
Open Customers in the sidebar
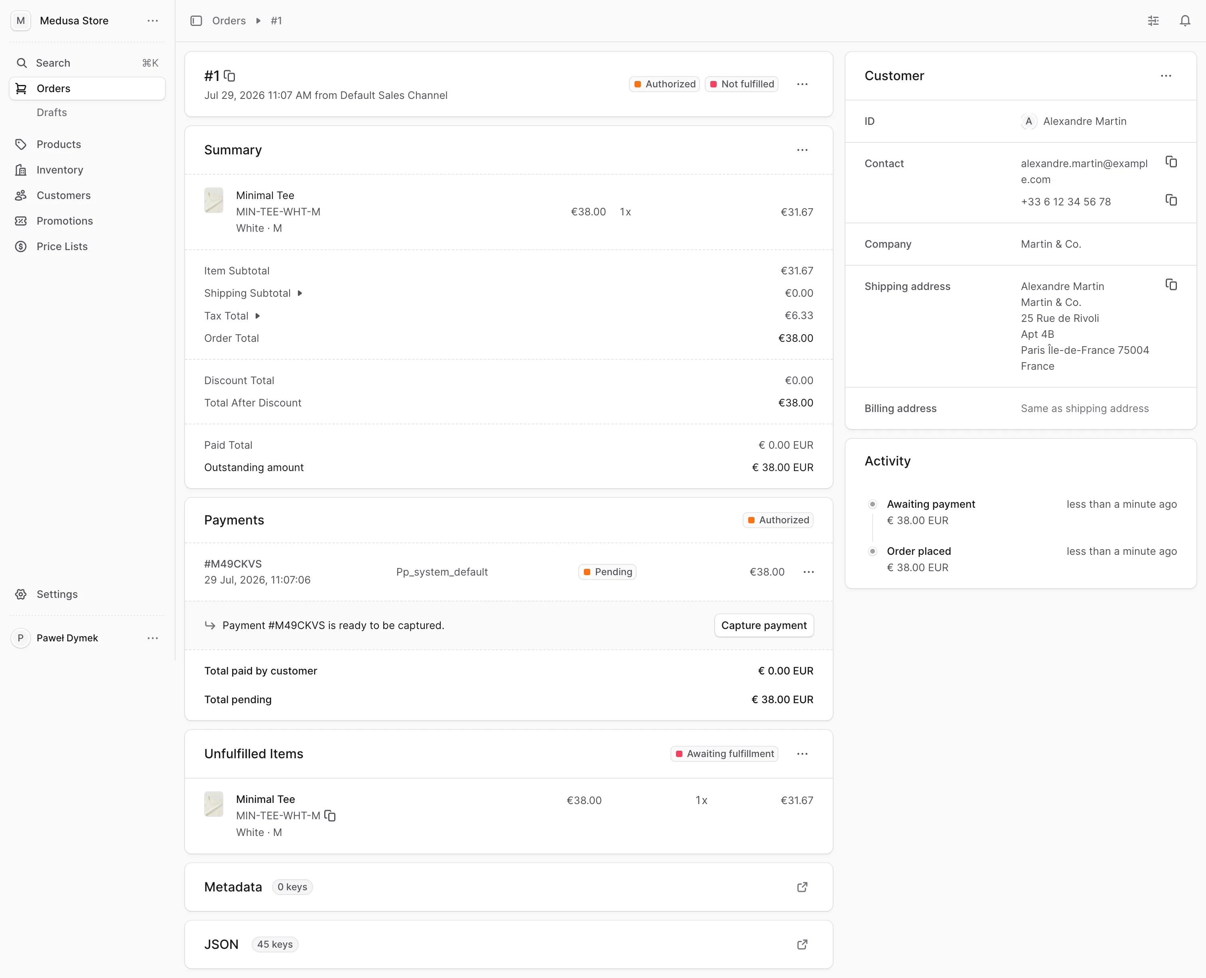pyautogui.click(x=87, y=195)
